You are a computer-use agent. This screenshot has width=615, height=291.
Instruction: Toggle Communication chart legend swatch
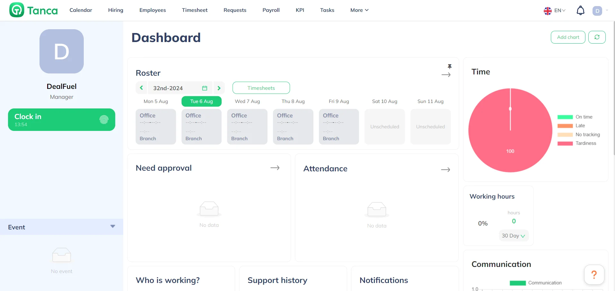point(517,283)
